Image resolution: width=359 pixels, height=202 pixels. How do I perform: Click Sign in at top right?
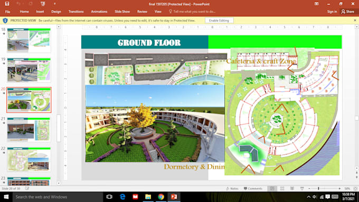click(x=332, y=12)
